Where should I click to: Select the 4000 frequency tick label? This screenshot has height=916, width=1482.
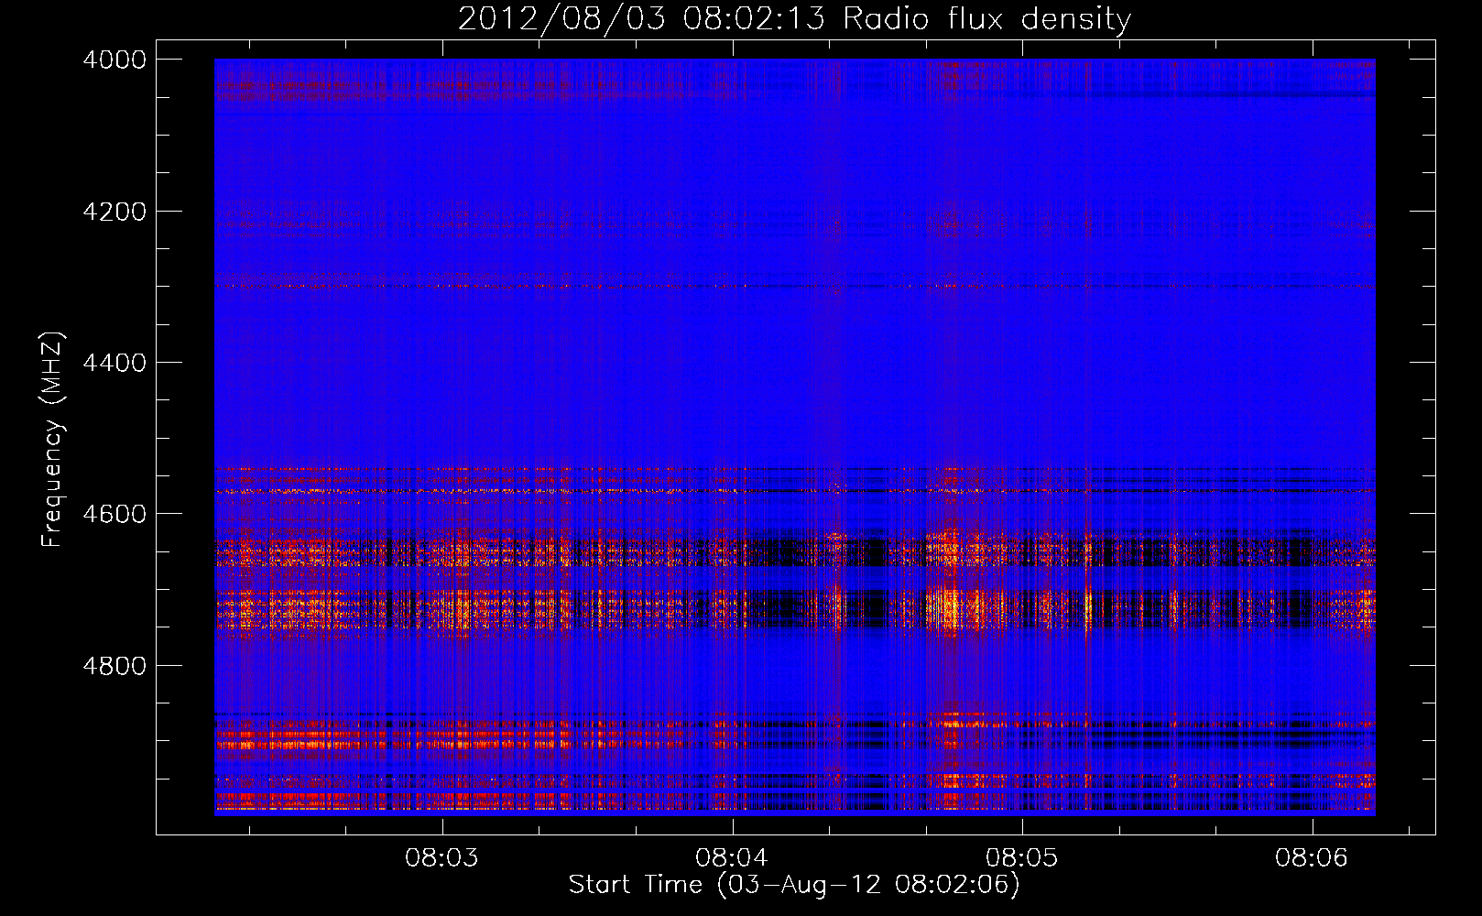point(114,60)
